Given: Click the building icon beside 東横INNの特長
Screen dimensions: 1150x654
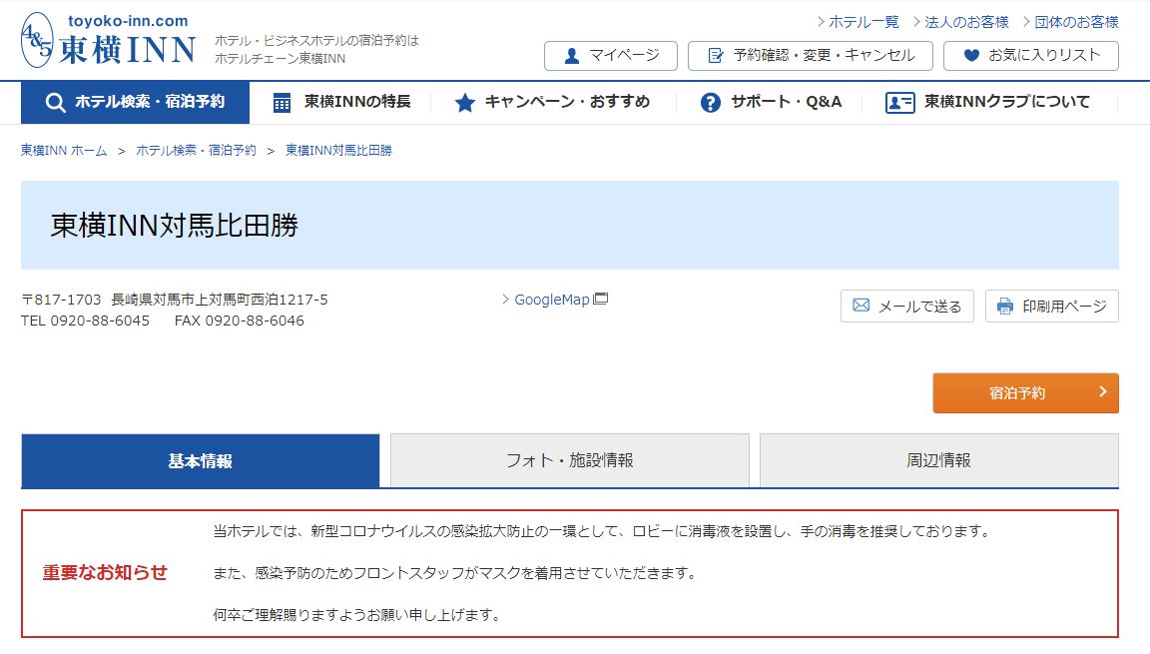Looking at the screenshot, I should tap(282, 103).
